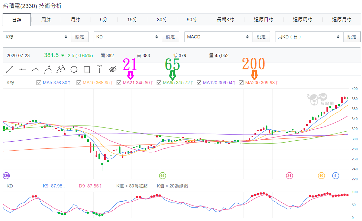The height and width of the screenshot is (221, 362).
Task: Click the 2020-07-23 date text
Action: pyautogui.click(x=18, y=55)
